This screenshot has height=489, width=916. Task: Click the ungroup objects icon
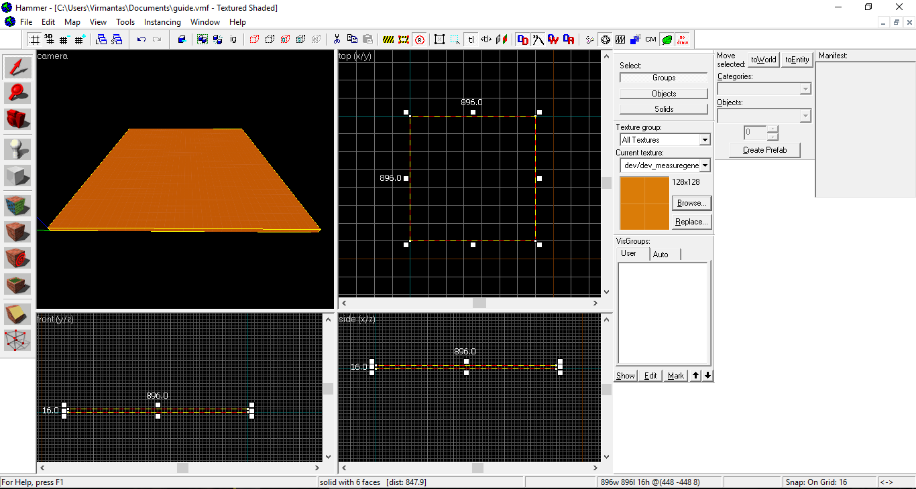click(218, 40)
